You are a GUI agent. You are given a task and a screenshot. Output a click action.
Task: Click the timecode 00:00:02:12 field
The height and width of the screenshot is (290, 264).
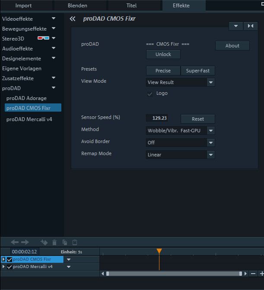click(25, 252)
